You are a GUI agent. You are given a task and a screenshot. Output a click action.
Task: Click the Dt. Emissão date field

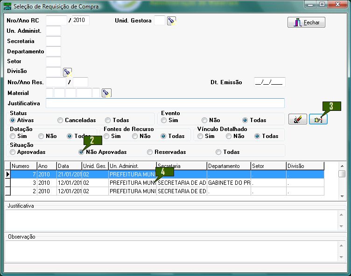tap(269, 82)
